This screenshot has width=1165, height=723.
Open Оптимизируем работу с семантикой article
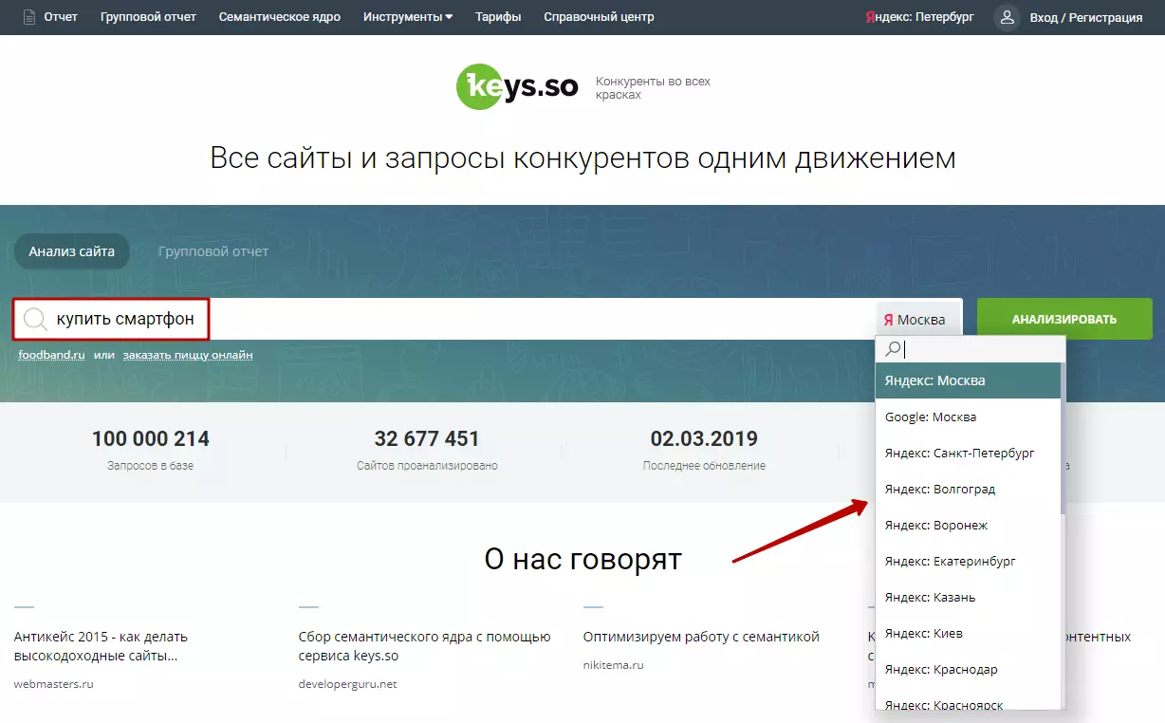[701, 637]
